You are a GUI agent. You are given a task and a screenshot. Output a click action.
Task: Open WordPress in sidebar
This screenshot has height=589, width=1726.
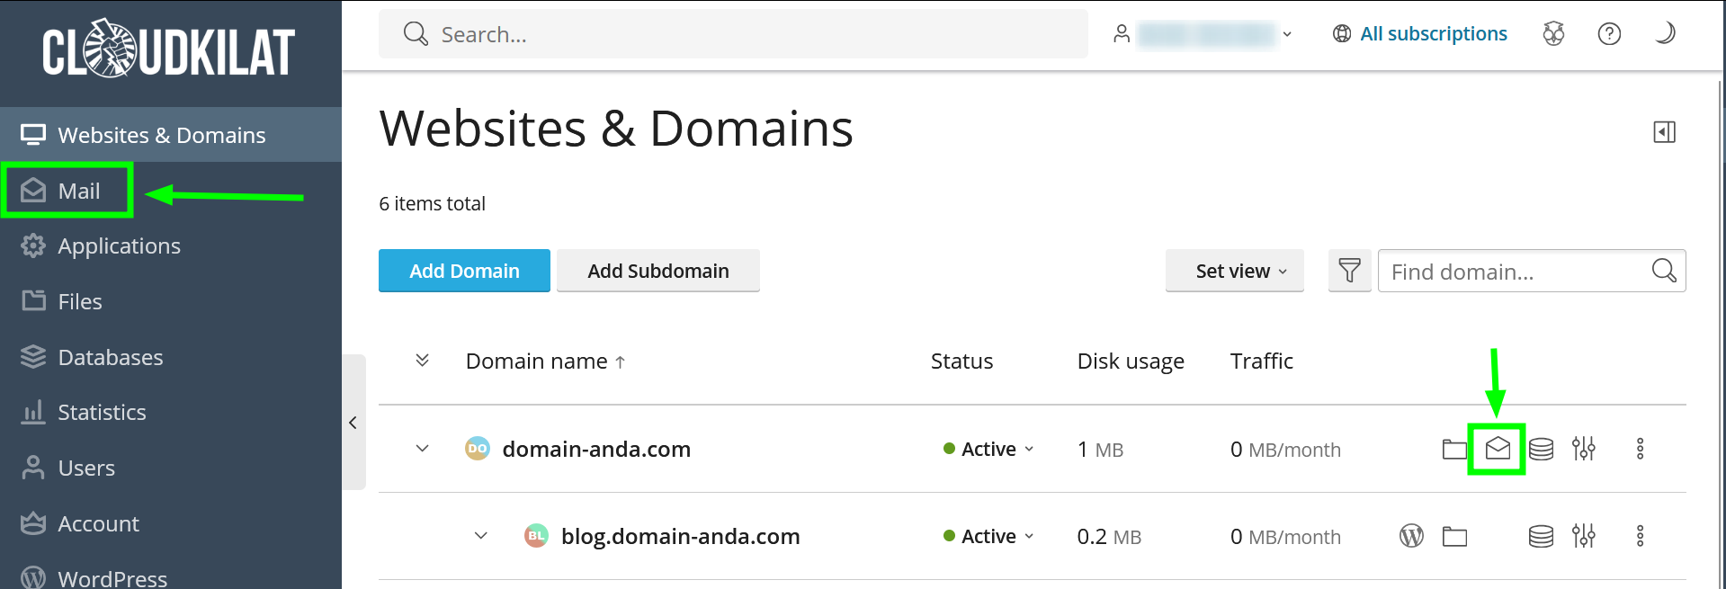click(x=171, y=576)
